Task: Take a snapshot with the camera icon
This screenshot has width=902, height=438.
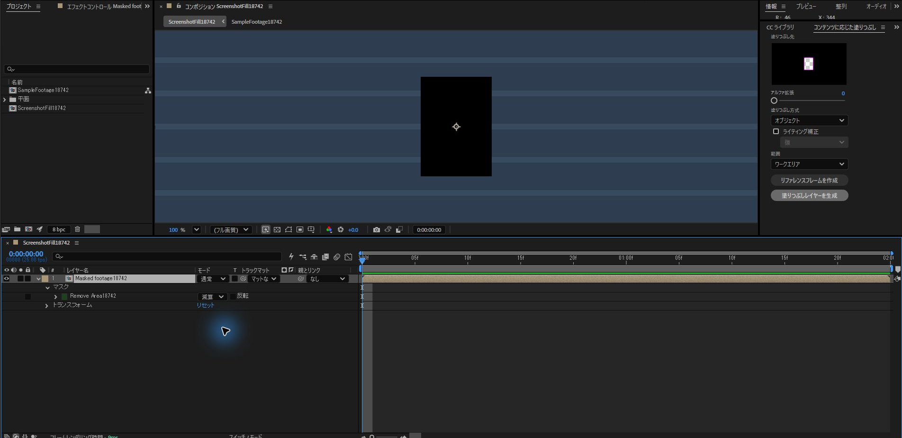Action: 377,230
